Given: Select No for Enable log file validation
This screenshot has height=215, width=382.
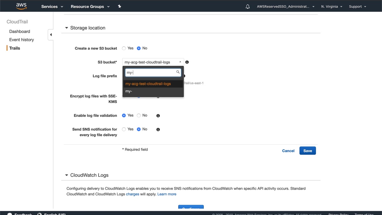Looking at the screenshot, I should tap(139, 116).
